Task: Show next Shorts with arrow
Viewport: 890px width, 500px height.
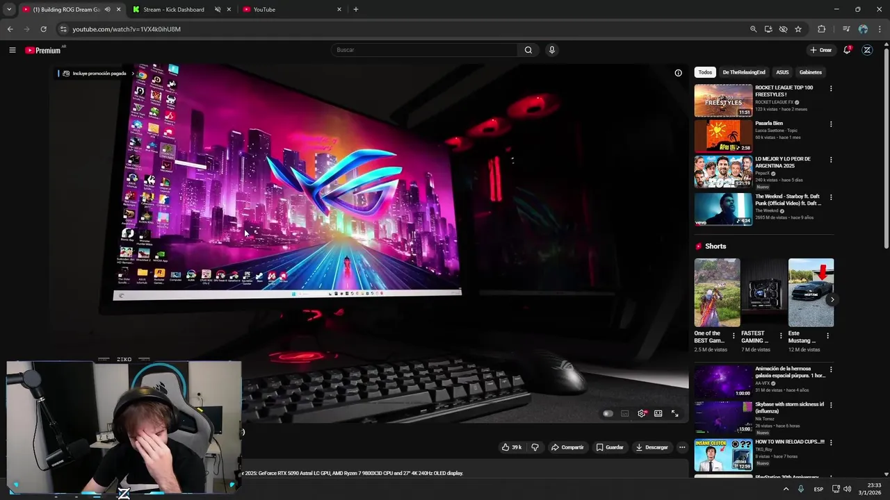Action: tap(832, 300)
